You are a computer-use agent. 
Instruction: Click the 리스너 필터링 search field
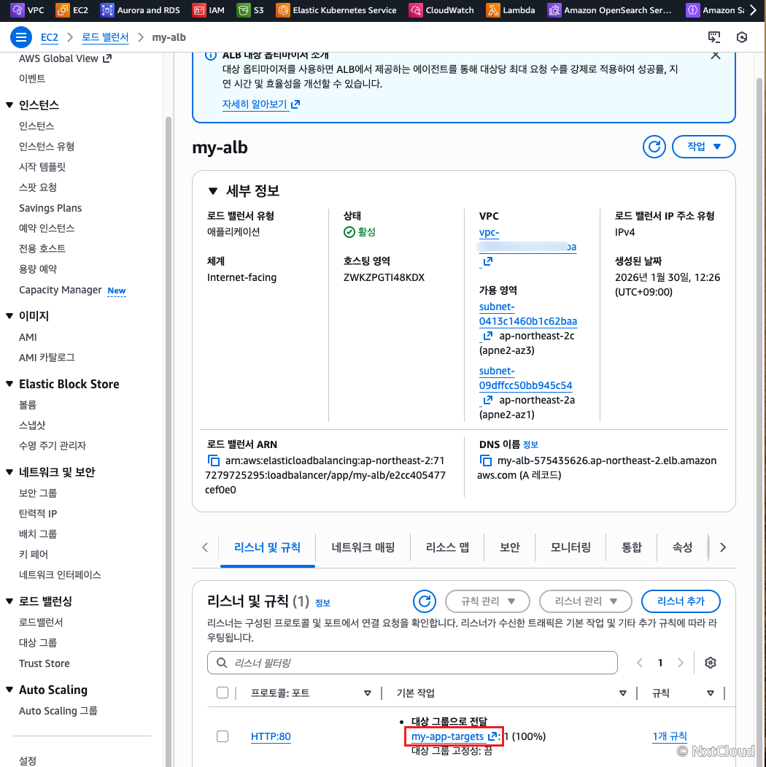click(412, 663)
